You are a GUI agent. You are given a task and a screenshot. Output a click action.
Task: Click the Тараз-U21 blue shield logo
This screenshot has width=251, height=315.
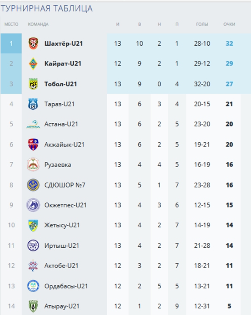coord(33,104)
